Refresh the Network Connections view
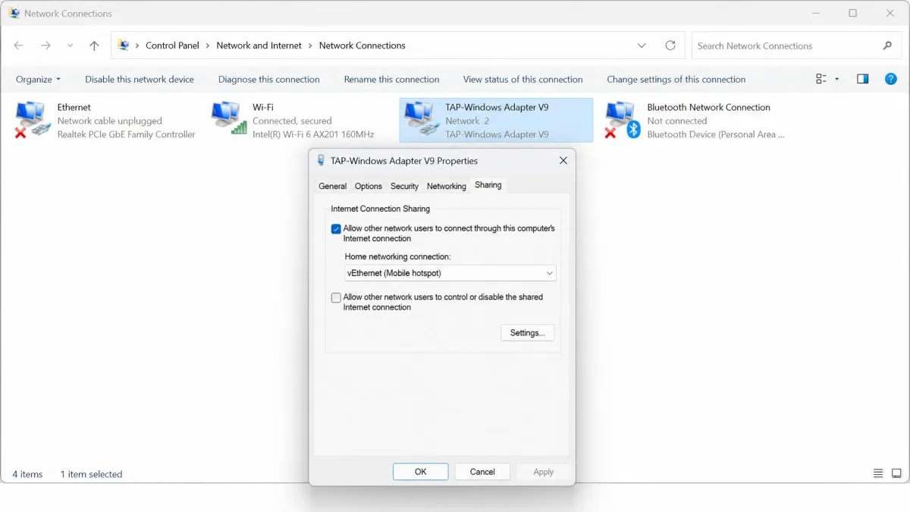 click(x=670, y=46)
